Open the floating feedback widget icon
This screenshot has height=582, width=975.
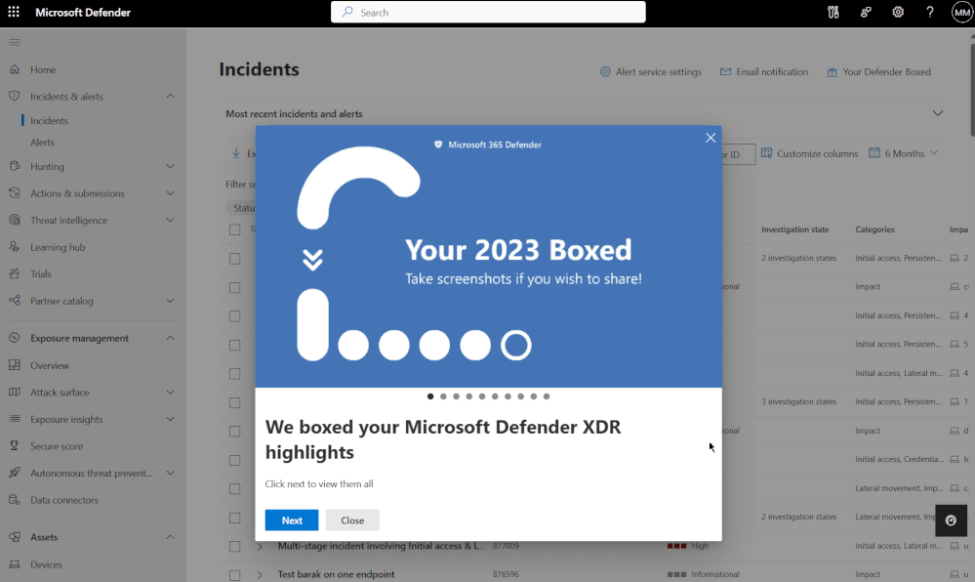click(x=951, y=520)
